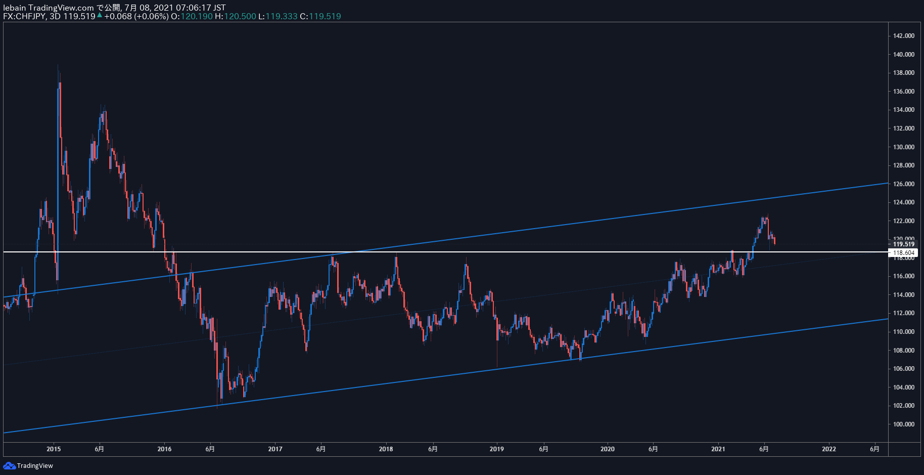Click the TradingView cloud logo icon
Screen dimensions: 924x475
point(9,465)
